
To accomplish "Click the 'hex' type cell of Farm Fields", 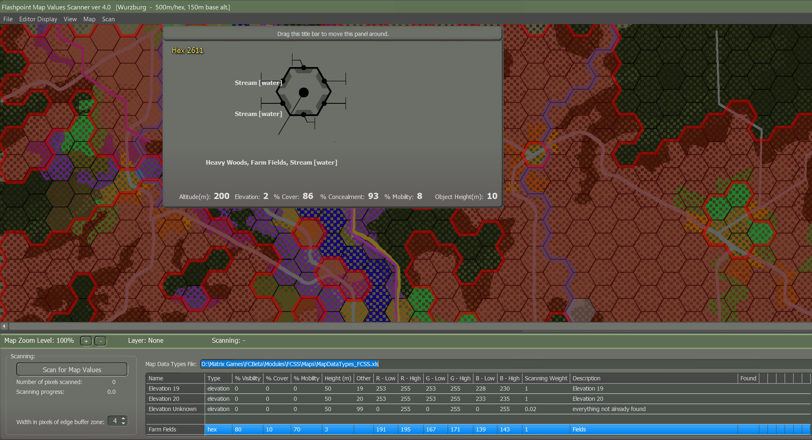I will click(x=219, y=429).
